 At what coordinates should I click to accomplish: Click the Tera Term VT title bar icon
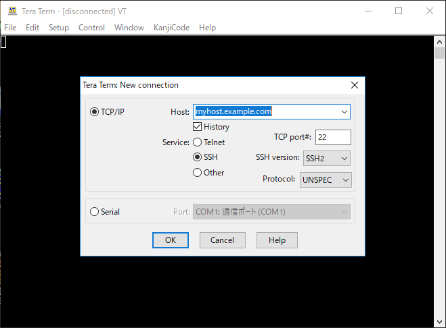12,11
